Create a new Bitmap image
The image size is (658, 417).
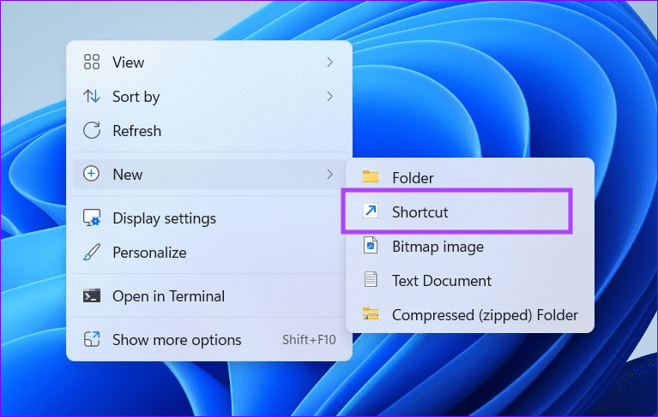pos(469,247)
